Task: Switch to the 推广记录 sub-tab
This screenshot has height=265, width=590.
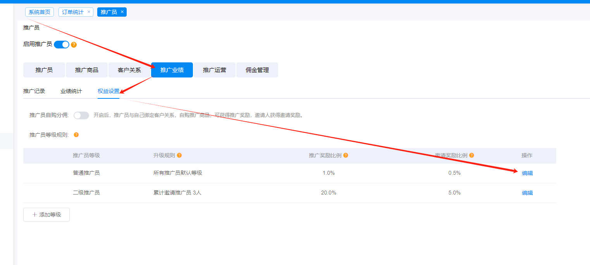Action: 34,91
